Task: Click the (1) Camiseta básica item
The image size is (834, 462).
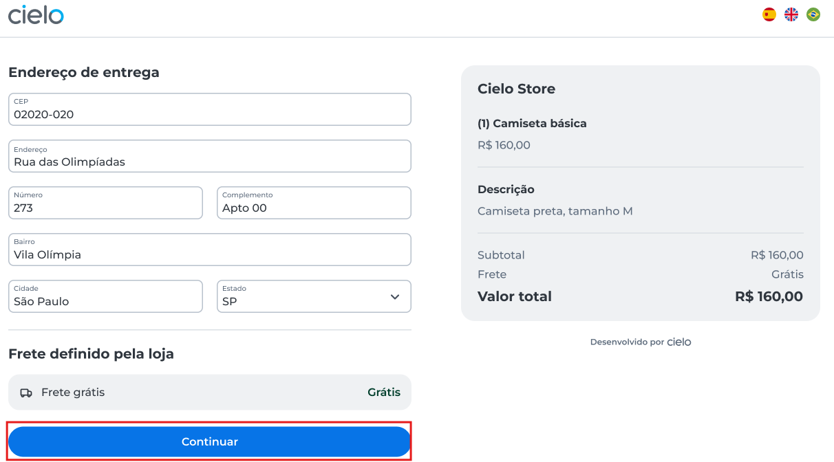Action: 532,124
